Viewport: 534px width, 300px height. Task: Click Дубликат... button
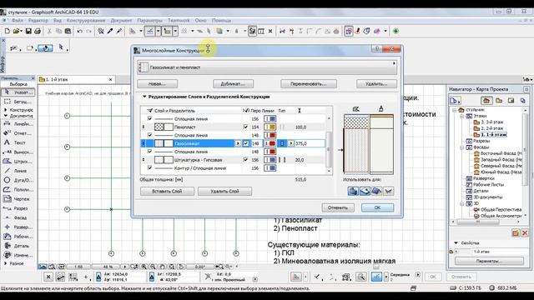click(x=233, y=83)
